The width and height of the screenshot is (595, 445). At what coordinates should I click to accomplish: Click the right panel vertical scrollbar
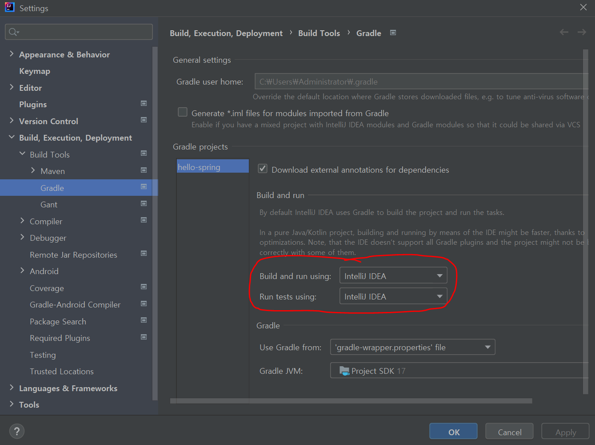point(585,222)
